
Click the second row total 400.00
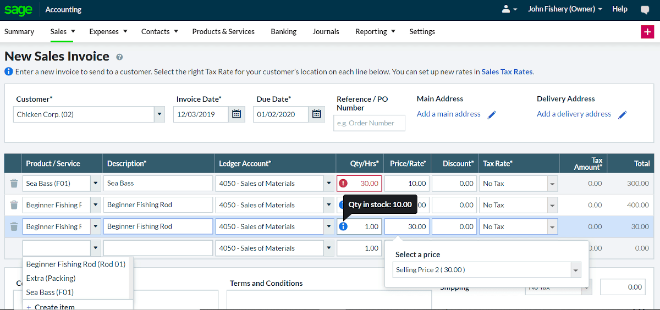pyautogui.click(x=638, y=205)
